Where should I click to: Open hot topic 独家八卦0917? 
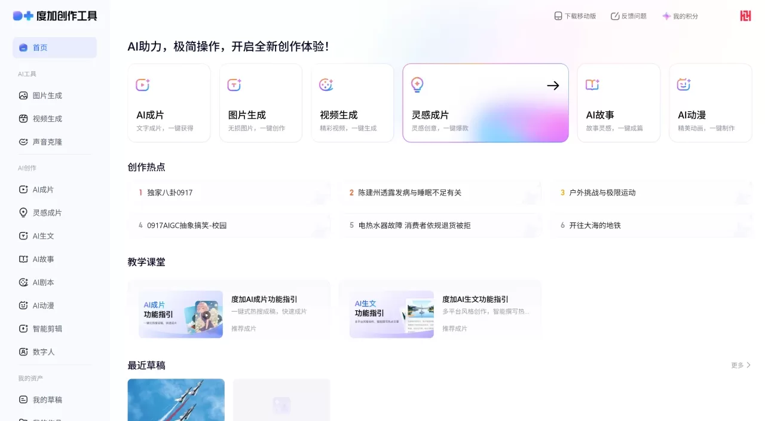(229, 193)
